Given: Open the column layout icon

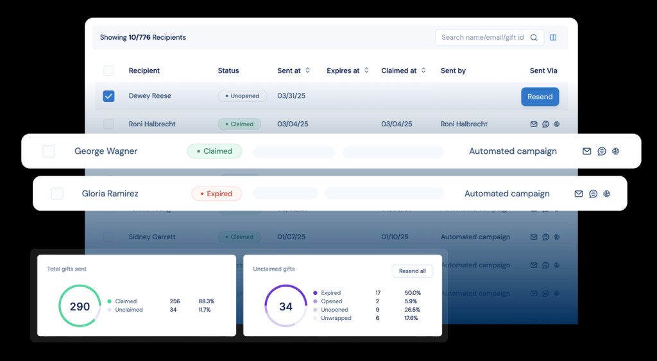Looking at the screenshot, I should pos(553,38).
